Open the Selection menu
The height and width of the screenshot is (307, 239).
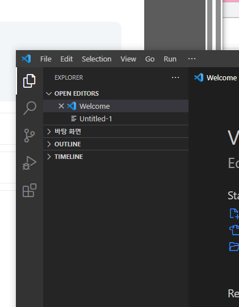(x=97, y=59)
